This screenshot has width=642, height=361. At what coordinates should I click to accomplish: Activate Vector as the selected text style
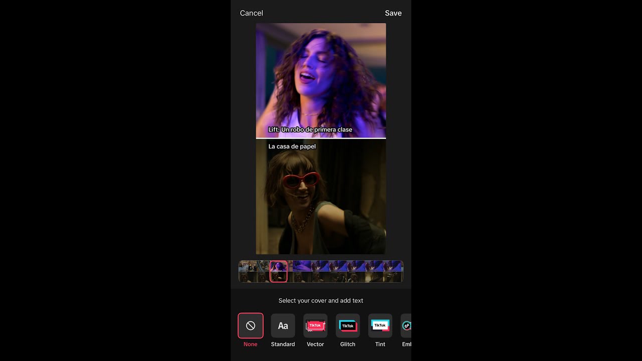(315, 325)
